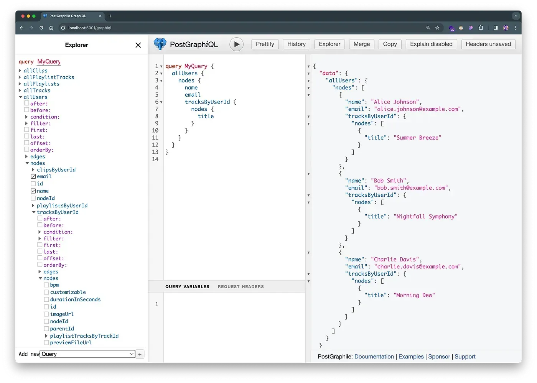
Task: Open the Sponsor link in footer
Action: [439, 357]
